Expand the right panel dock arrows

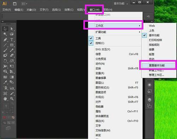(x=152, y=21)
